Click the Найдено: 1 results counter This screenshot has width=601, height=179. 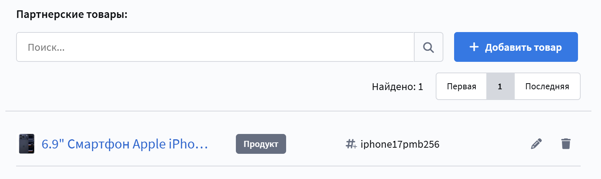coord(397,87)
